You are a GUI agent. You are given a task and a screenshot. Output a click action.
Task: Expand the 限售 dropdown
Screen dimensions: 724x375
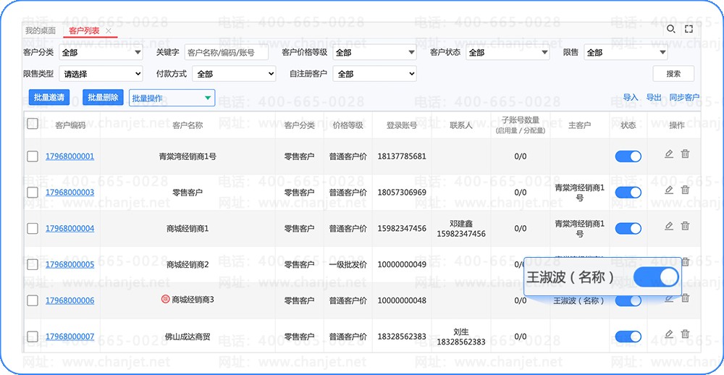point(626,53)
